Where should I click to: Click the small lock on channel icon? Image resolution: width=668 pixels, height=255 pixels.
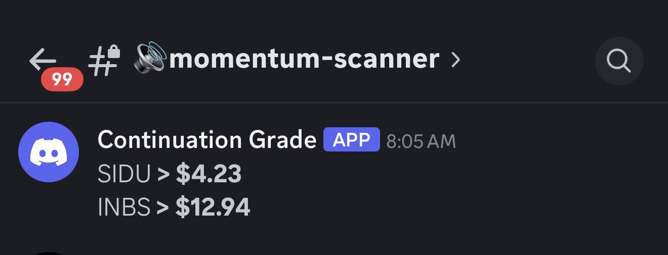(113, 52)
